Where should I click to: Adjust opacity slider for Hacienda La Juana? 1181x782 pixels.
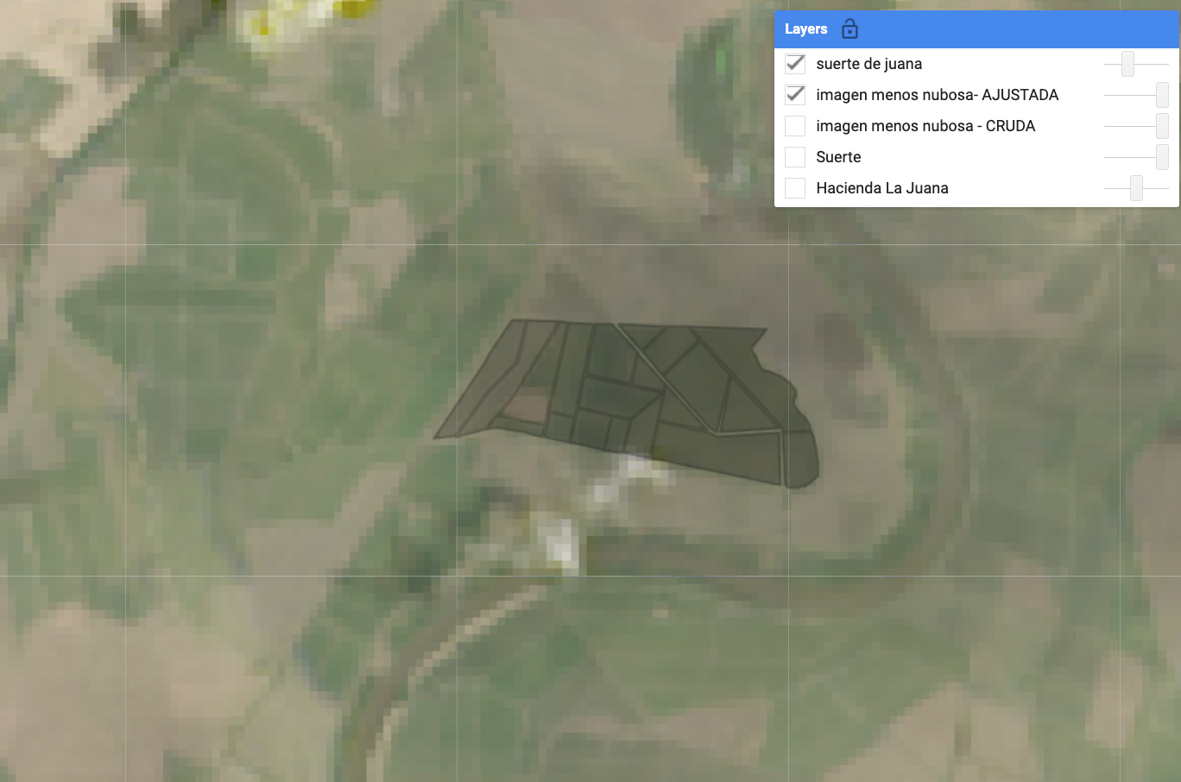click(x=1136, y=188)
